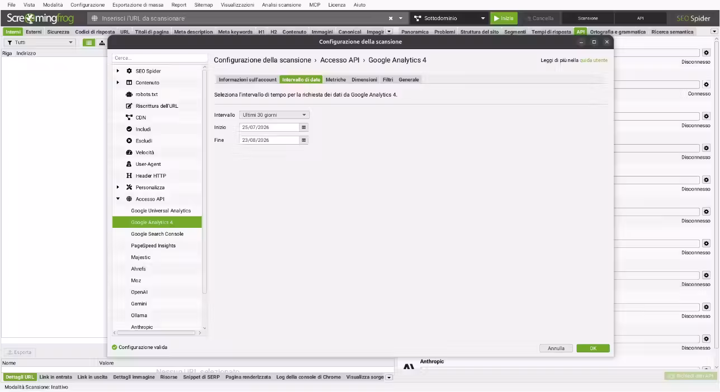Click the Escludi cross icon
Image resolution: width=720 pixels, height=392 pixels.
tap(129, 141)
